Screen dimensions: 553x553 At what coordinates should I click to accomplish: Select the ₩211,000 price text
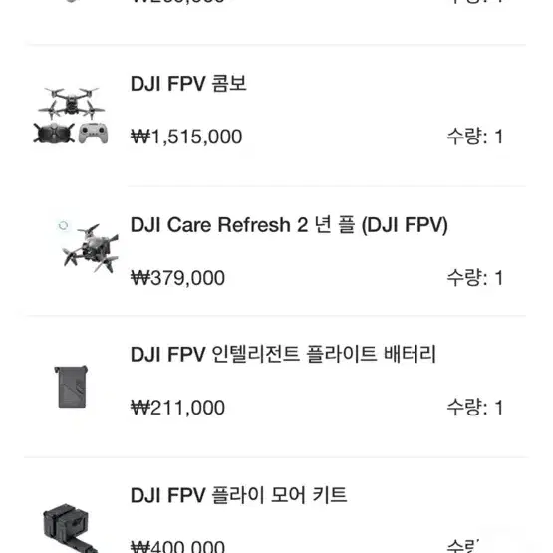pyautogui.click(x=177, y=408)
